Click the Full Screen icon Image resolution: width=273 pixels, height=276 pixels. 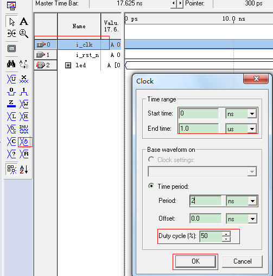pos(11,48)
